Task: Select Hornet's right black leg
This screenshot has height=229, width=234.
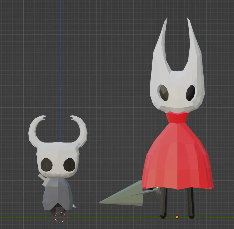Action: click(x=191, y=203)
